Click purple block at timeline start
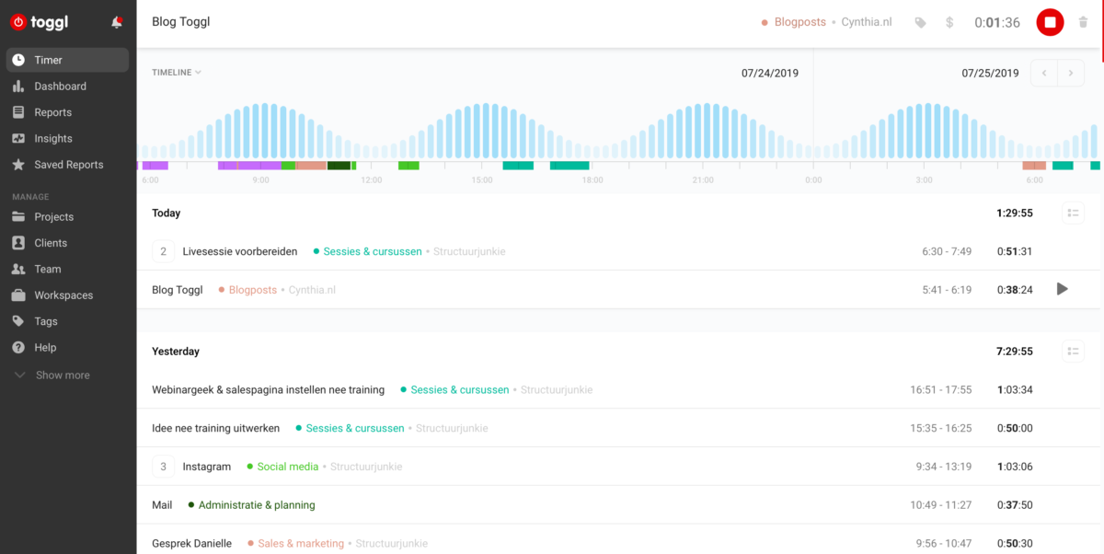Screen dimensions: 1104x554 point(155,166)
